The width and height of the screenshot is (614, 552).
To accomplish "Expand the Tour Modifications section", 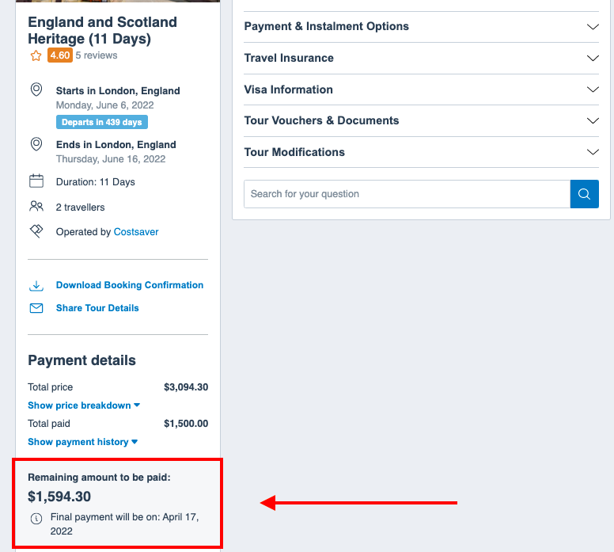I will pyautogui.click(x=422, y=152).
